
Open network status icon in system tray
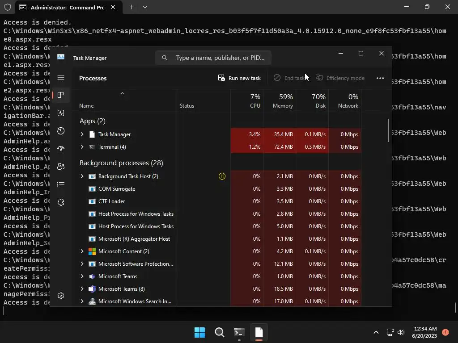(390, 332)
